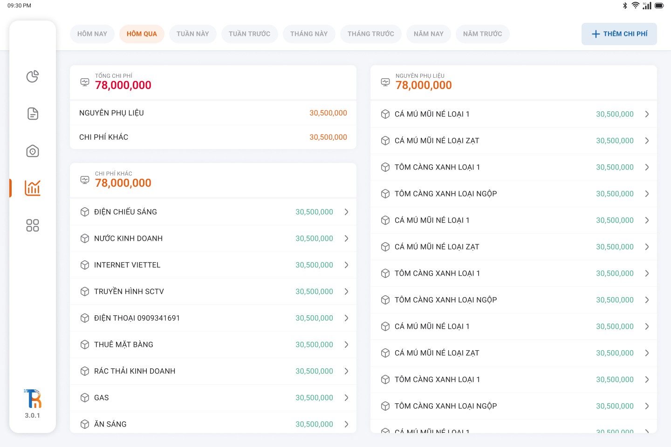
Task: Click the battery status icon
Action: (659, 6)
